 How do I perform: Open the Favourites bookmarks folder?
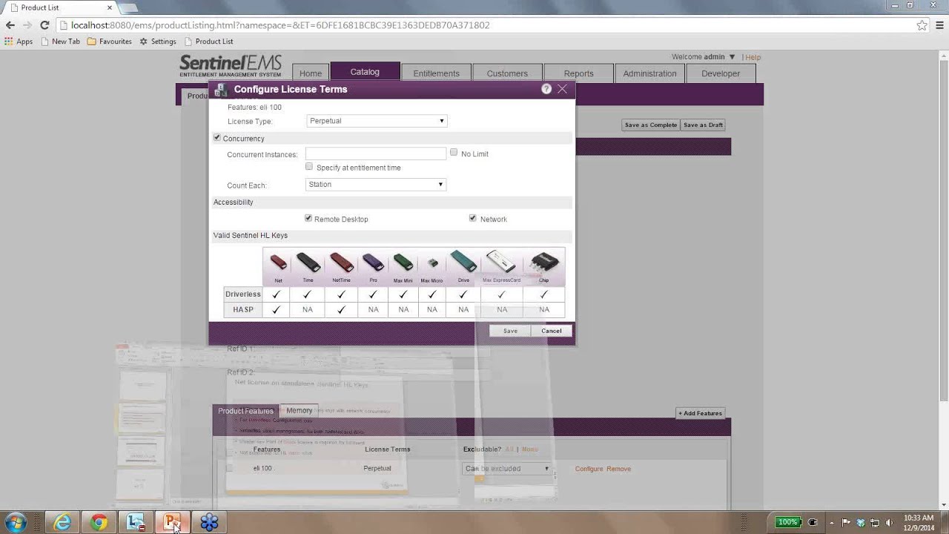point(110,42)
